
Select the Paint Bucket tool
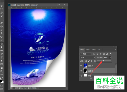point(2,44)
